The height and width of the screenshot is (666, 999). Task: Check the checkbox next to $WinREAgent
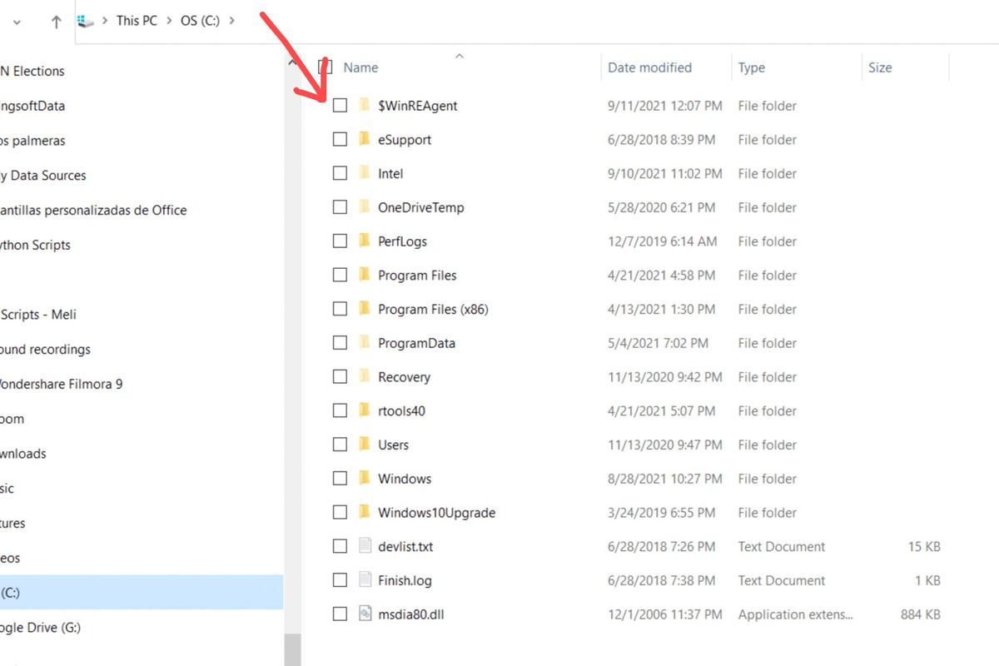point(340,105)
